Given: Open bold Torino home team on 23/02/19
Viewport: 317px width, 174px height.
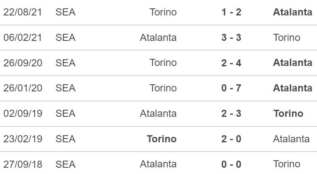Looking at the screenshot, I should click(x=162, y=139).
